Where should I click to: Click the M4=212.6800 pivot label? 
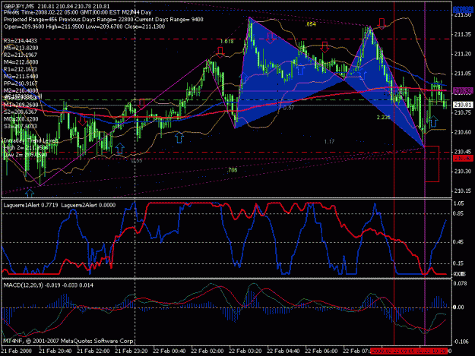point(21,62)
